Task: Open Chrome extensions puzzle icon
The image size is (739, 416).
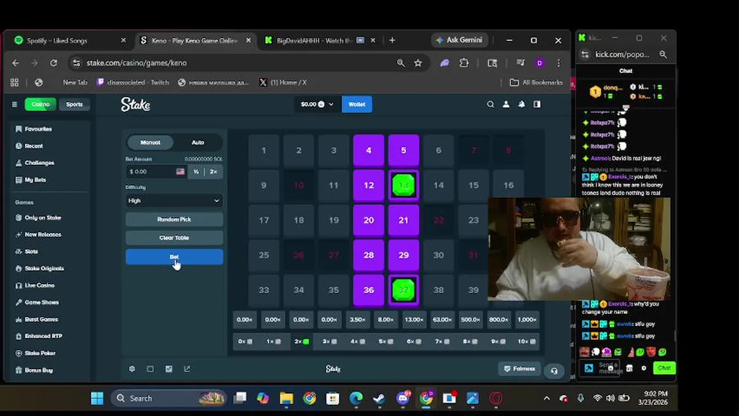Action: pyautogui.click(x=464, y=63)
